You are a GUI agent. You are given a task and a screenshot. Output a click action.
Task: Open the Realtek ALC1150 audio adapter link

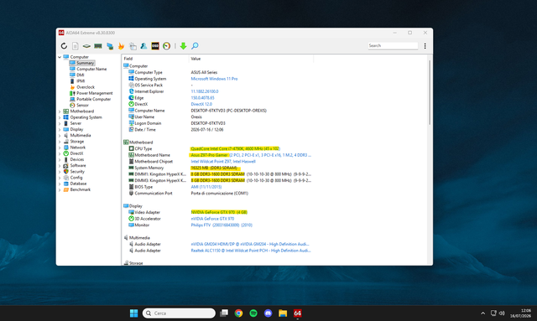click(251, 251)
